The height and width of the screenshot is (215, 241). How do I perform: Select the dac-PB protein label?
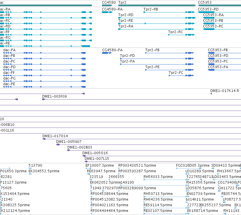point(9,56)
